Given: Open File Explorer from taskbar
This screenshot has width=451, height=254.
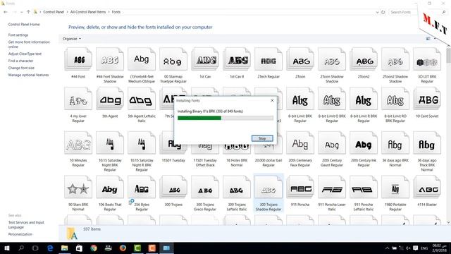Looking at the screenshot, I should [x=64, y=248].
